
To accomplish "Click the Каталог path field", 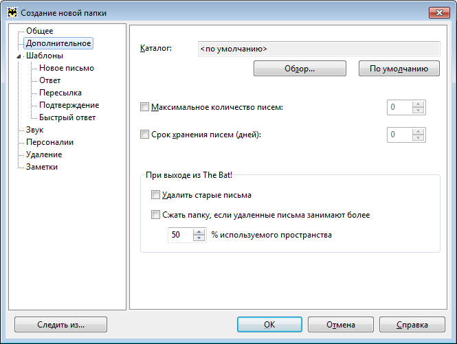I will [x=319, y=49].
